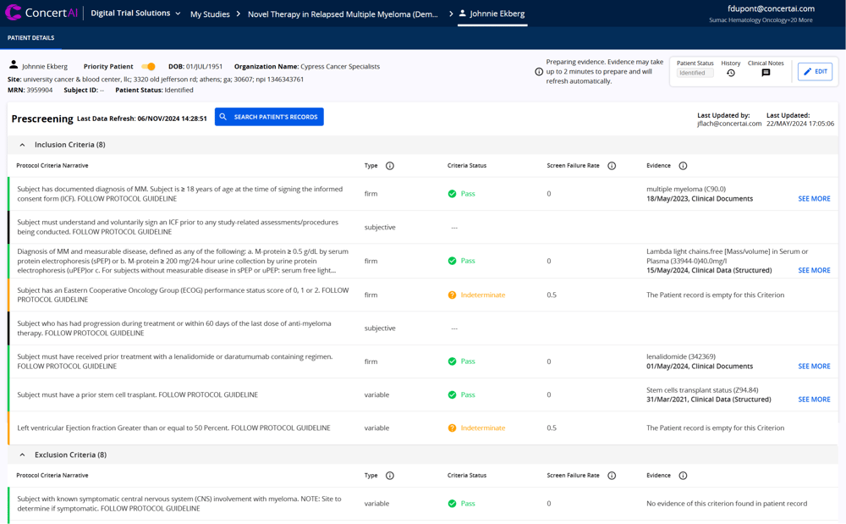See more evidence for lenalidomide treatment

pos(814,367)
